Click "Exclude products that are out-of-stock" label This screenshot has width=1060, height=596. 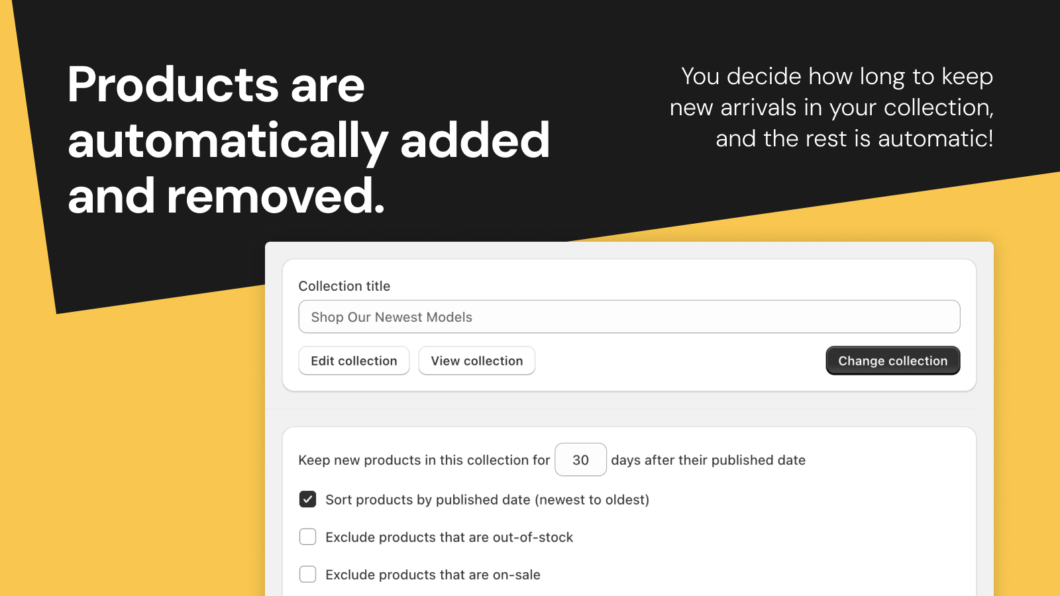click(x=449, y=537)
